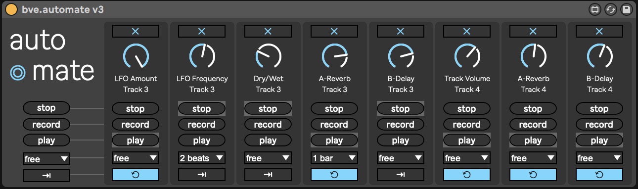Click the bve.automate v3 device title
The width and height of the screenshot is (638, 189).
(63, 9)
